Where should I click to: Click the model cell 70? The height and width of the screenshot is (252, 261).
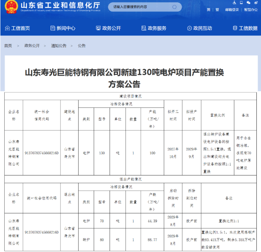coord(102,221)
